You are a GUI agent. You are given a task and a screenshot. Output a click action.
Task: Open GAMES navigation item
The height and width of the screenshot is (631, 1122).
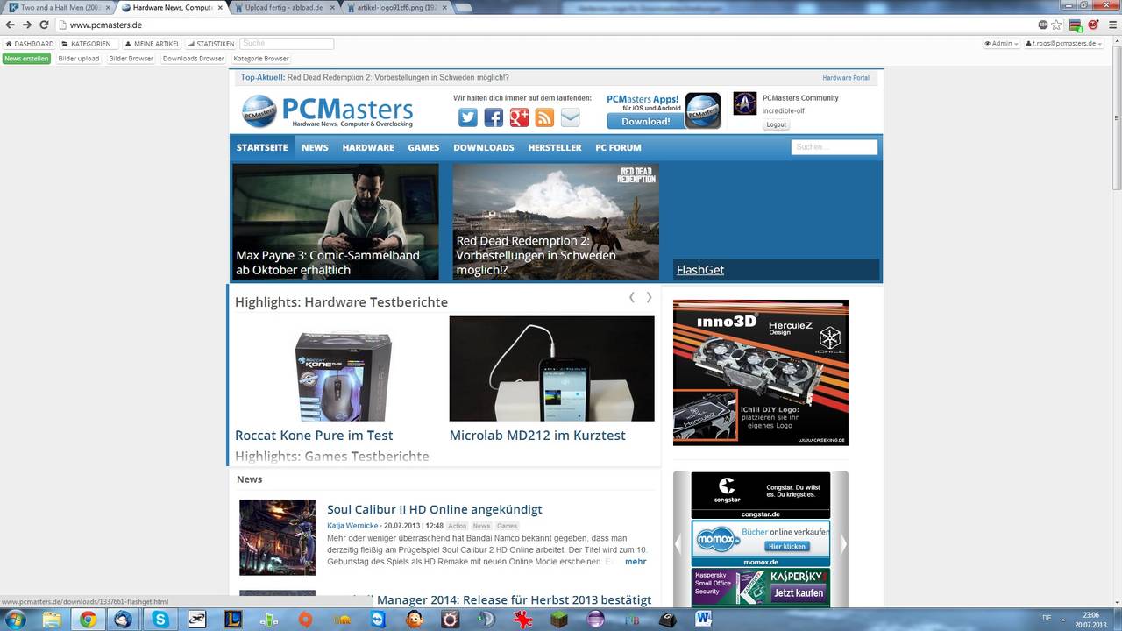tap(423, 147)
